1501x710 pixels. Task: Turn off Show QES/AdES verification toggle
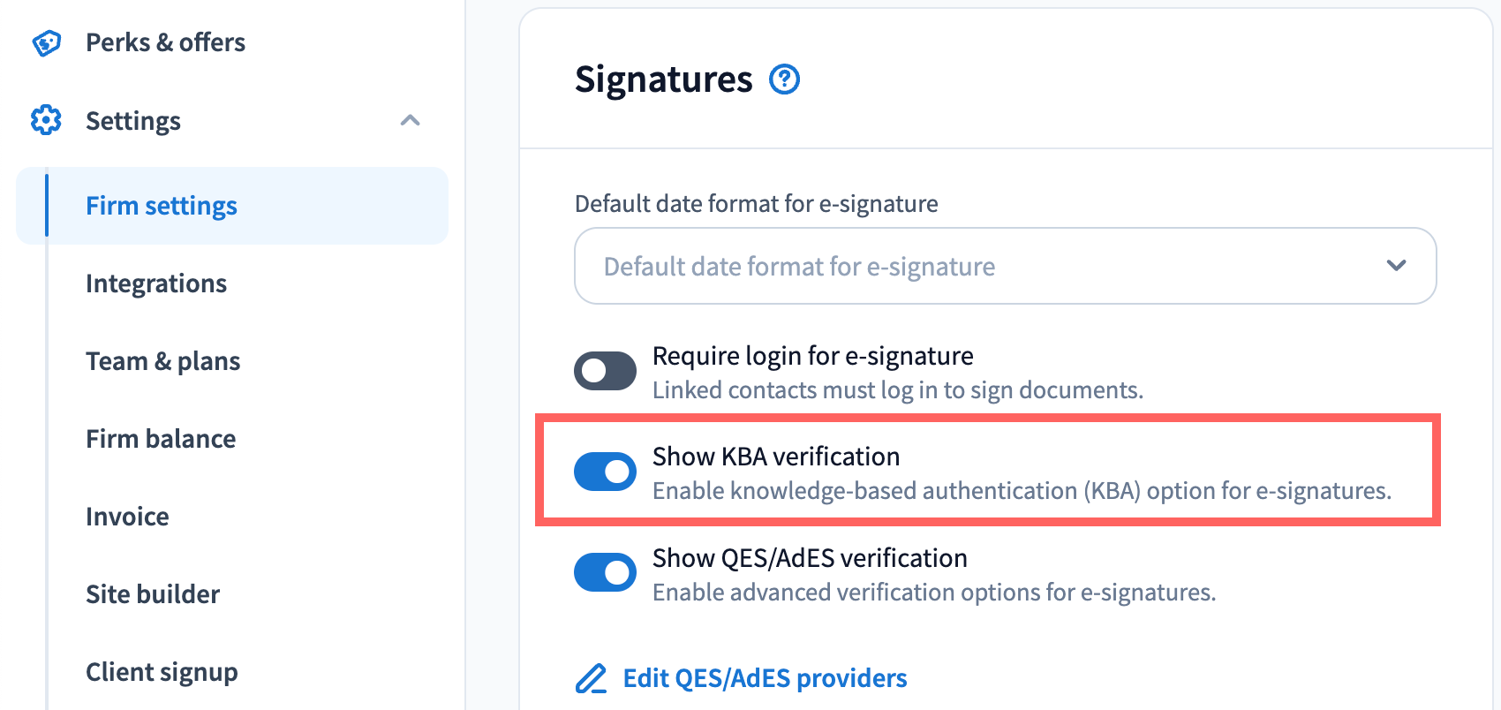click(x=605, y=572)
